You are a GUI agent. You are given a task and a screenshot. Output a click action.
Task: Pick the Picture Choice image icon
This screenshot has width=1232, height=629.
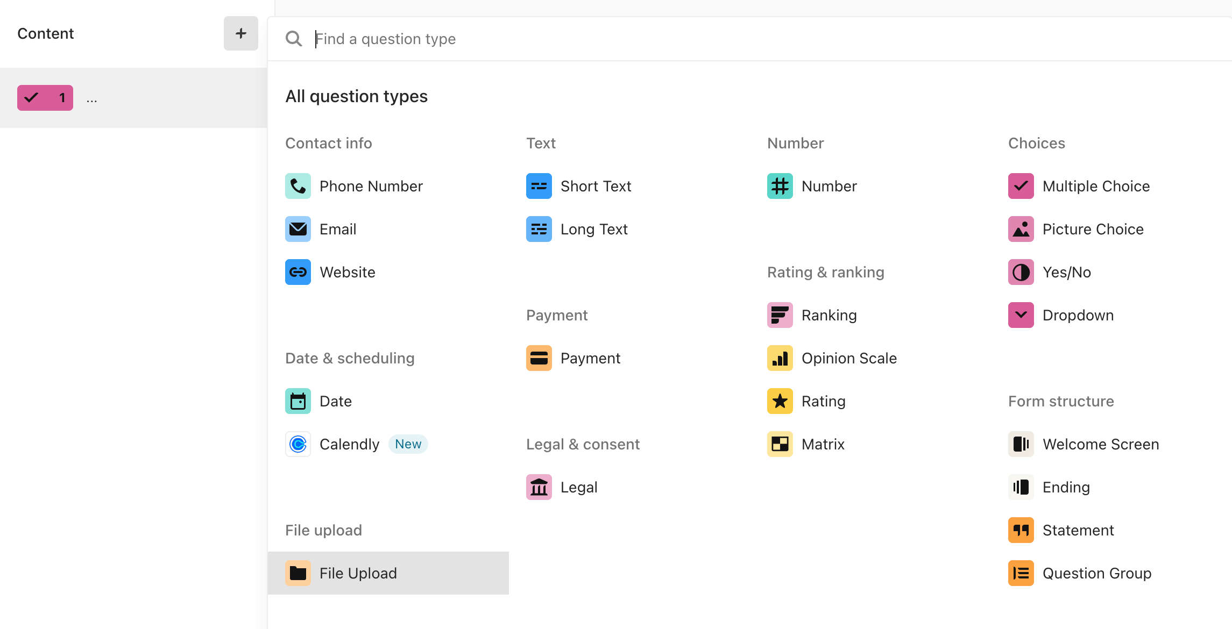click(1021, 229)
